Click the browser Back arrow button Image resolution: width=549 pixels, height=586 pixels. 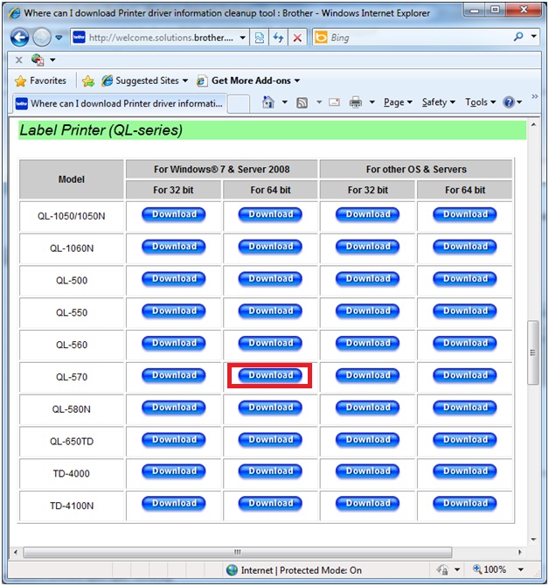pyautogui.click(x=20, y=38)
